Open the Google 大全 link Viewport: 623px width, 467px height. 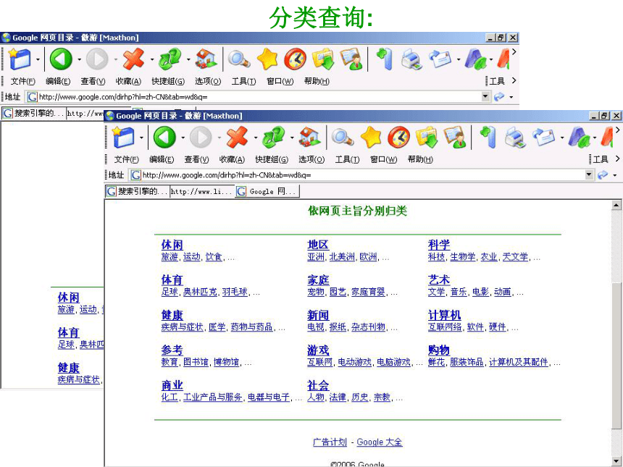point(380,442)
